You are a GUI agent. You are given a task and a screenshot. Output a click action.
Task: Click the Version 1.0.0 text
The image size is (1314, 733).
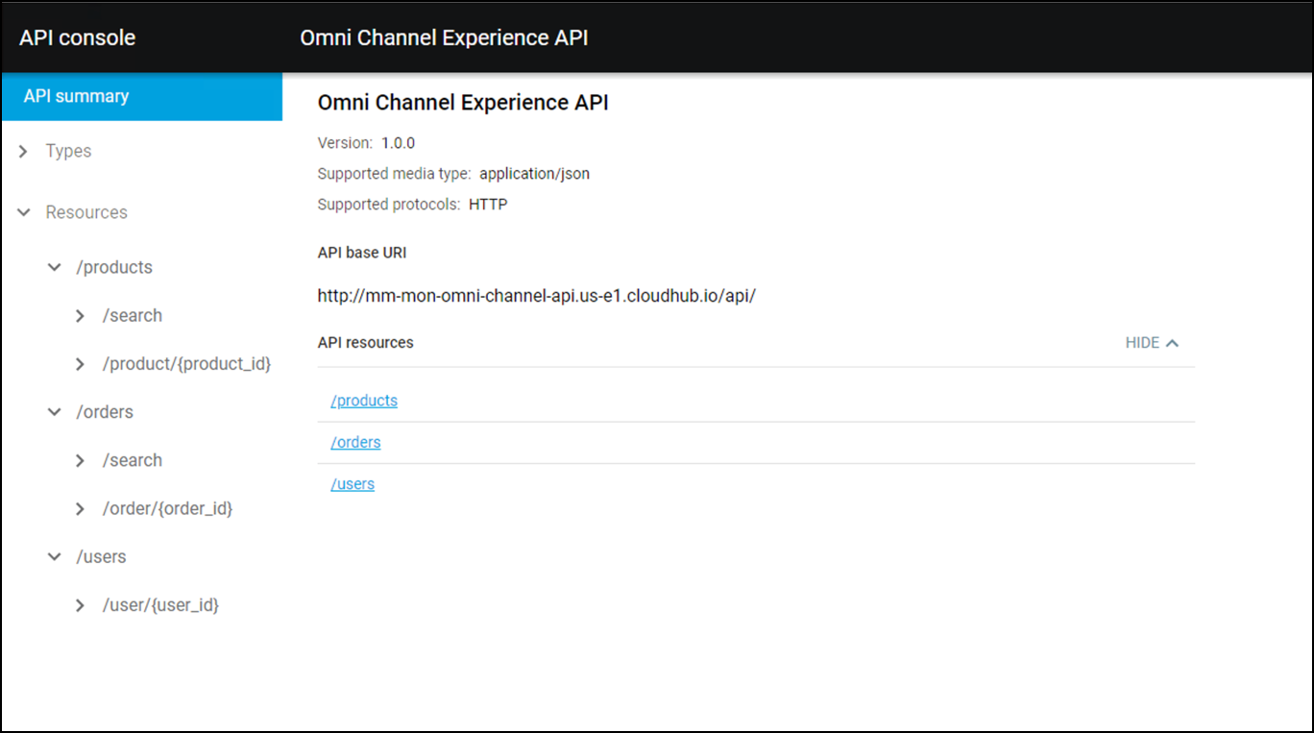pyautogui.click(x=366, y=143)
